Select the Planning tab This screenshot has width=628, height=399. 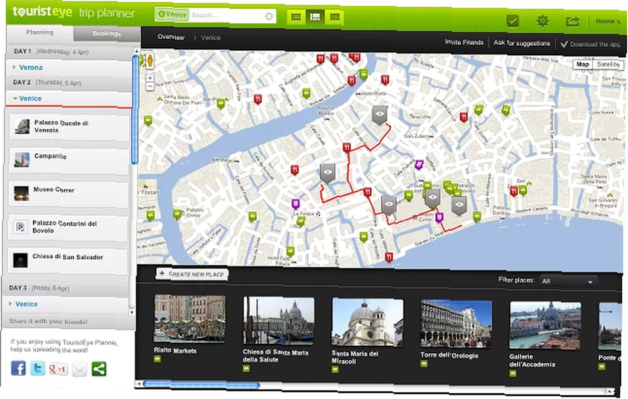(40, 33)
